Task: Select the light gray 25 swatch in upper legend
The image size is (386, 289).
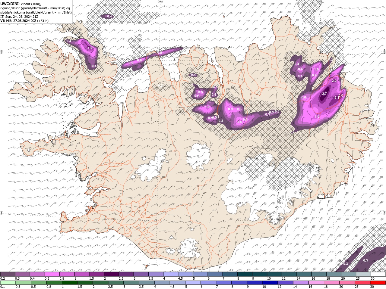Action: 363,274
